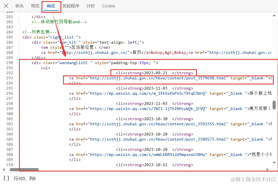Toggle pretty print braces icon
278x184 pixels.
click(6, 178)
